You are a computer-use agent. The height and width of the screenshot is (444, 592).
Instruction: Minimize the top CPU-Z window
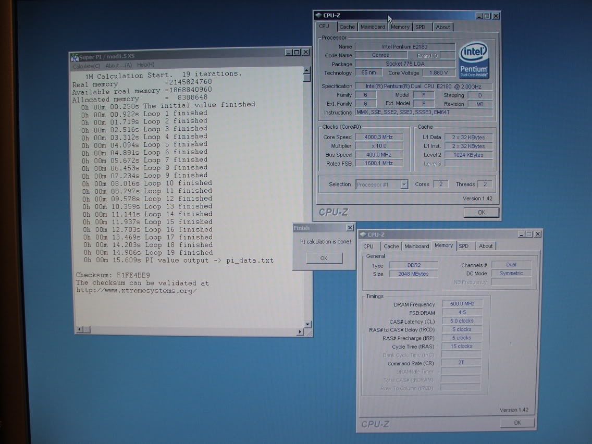point(479,16)
